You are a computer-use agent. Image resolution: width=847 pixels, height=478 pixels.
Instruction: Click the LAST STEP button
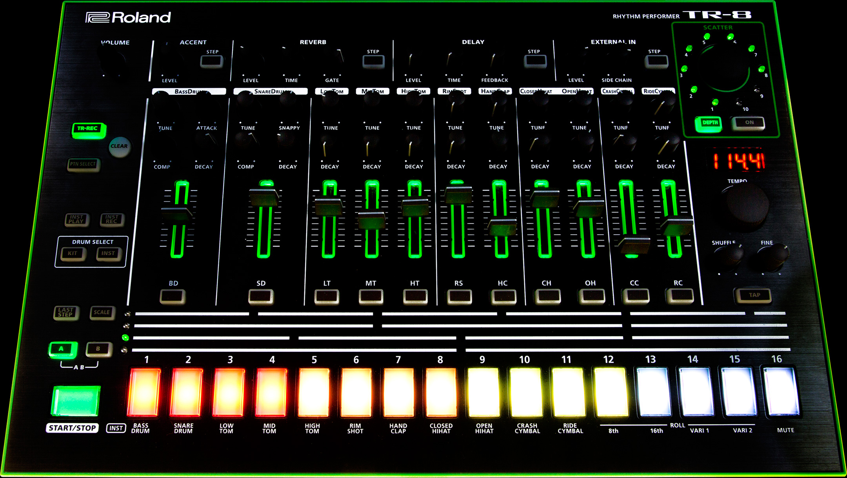[66, 312]
